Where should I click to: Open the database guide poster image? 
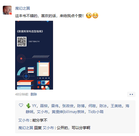34,55
